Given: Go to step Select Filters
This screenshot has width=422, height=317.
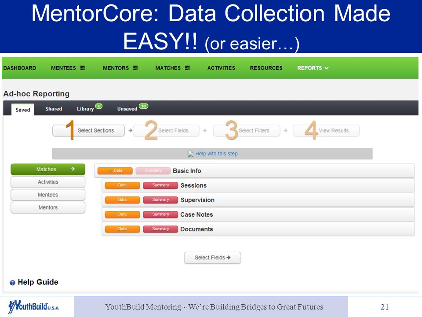Looking at the screenshot, I should [x=247, y=130].
